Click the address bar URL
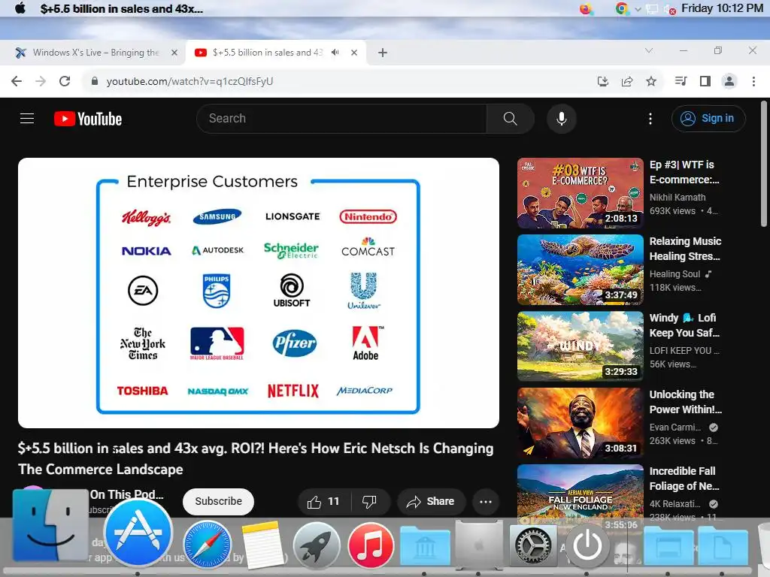The width and height of the screenshot is (770, 577). (189, 81)
